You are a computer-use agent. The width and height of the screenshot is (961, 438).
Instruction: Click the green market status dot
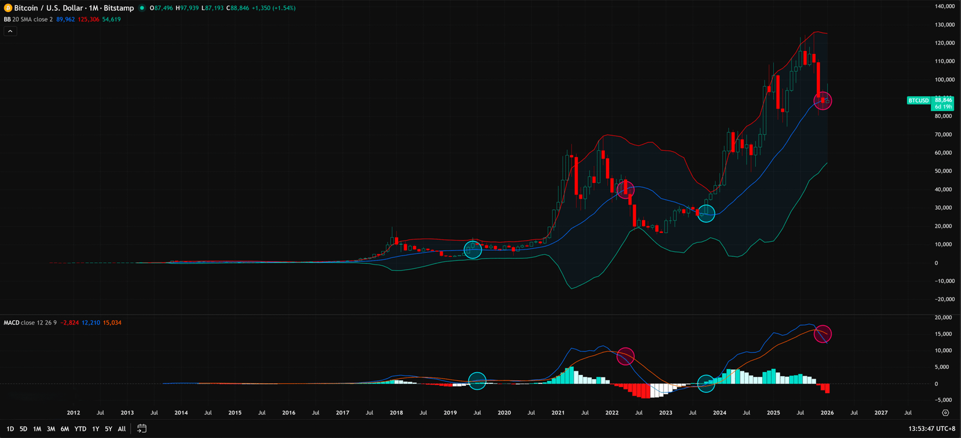[x=142, y=8]
